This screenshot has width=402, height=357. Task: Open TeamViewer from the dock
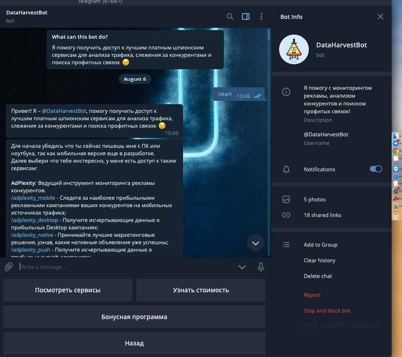pos(396,169)
